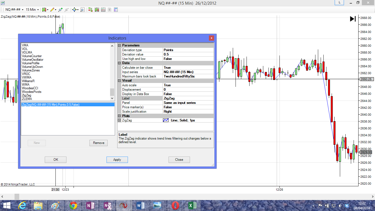375x211 pixels.
Task: Click the Close button in Indicators dialog
Action: click(x=179, y=160)
